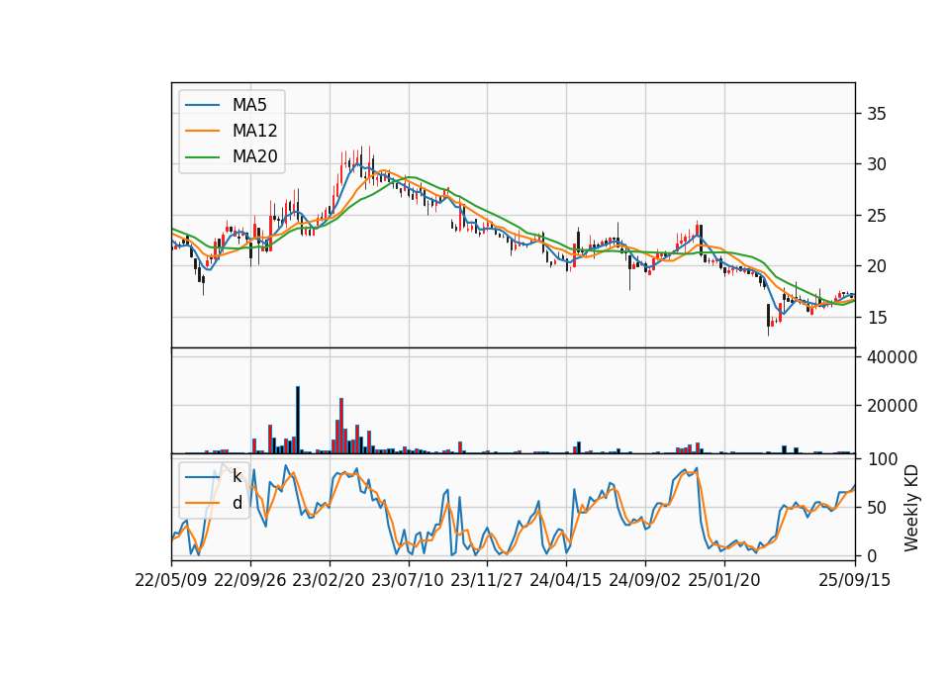The width and height of the screenshot is (950, 683).
Task: Click the orange MA12 legend line sample
Action: click(x=202, y=131)
